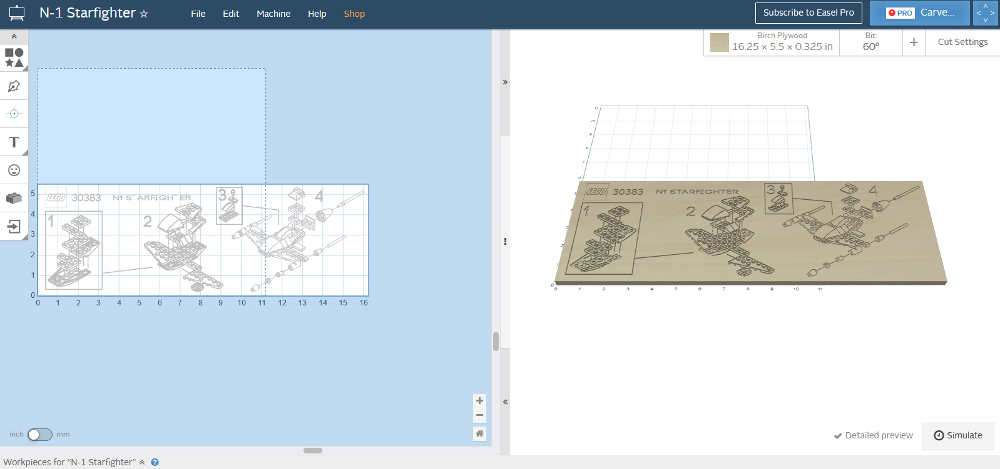Select the Drill point tool

tap(14, 114)
